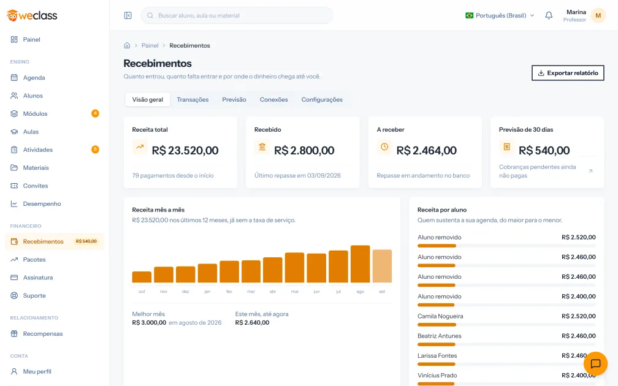The image size is (618, 386).
Task: Click the trend icon in Receita total card
Action: [x=140, y=147]
